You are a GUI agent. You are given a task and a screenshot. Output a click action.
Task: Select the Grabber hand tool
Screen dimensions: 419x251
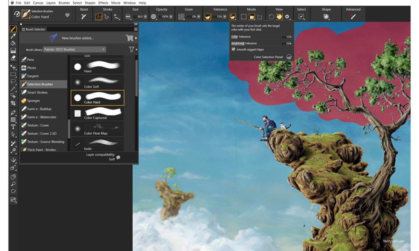tap(13, 177)
